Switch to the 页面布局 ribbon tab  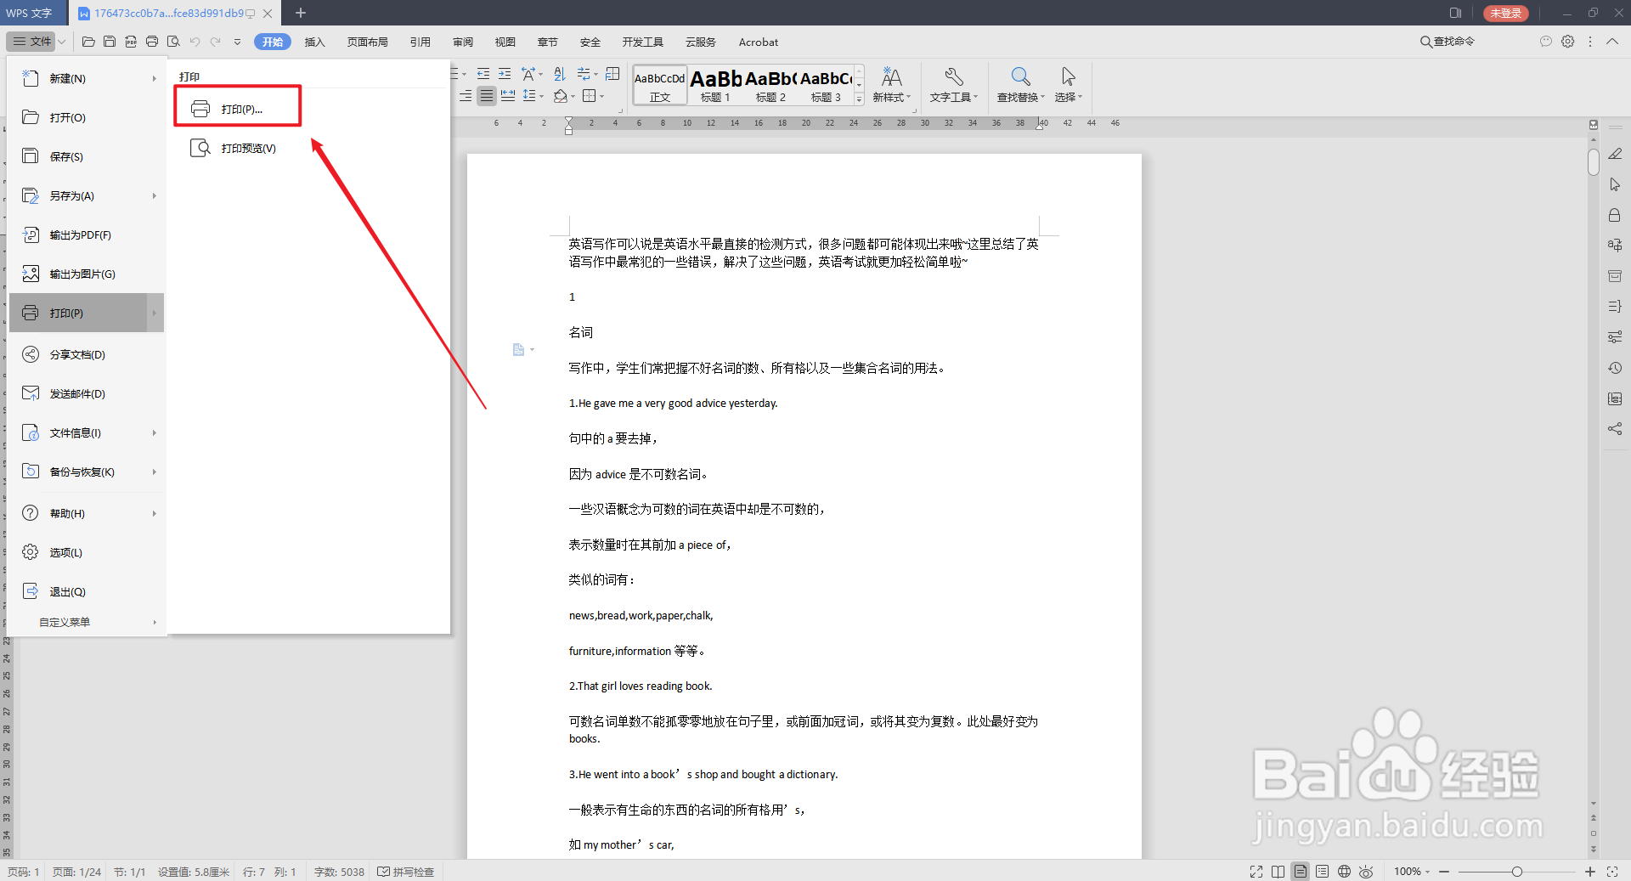pos(367,42)
